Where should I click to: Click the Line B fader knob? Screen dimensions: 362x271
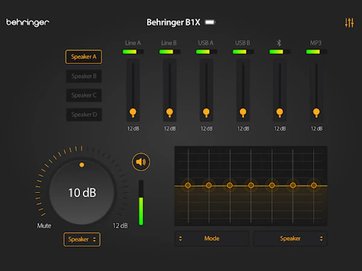pos(170,112)
